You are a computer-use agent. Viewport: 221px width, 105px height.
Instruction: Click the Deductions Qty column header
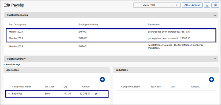[173, 87]
